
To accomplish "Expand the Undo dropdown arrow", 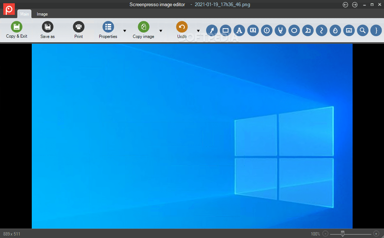I will coord(198,31).
